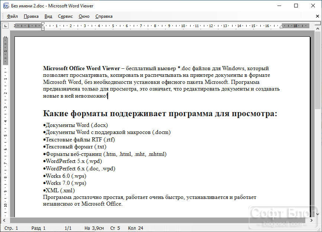Click horizontal scrollbar right arrow
Viewport: 322px width, 232px height.
pos(311,220)
